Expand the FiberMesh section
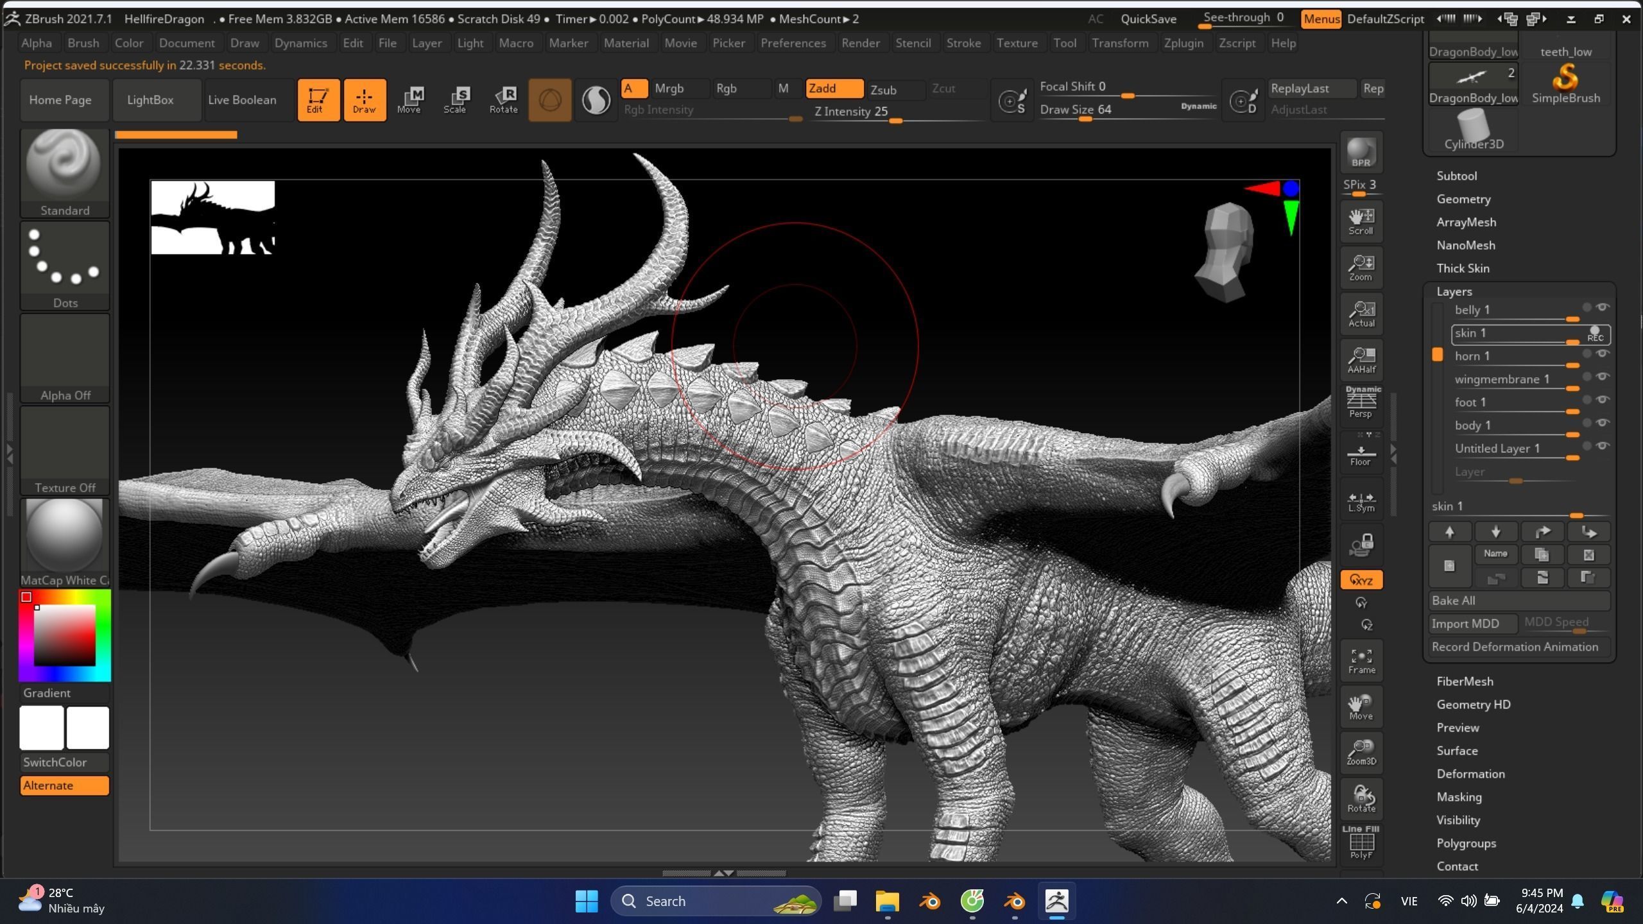1643x924 pixels. tap(1465, 681)
